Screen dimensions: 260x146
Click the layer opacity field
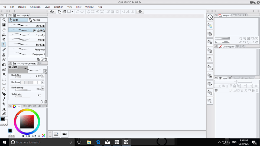(x=245, y=82)
